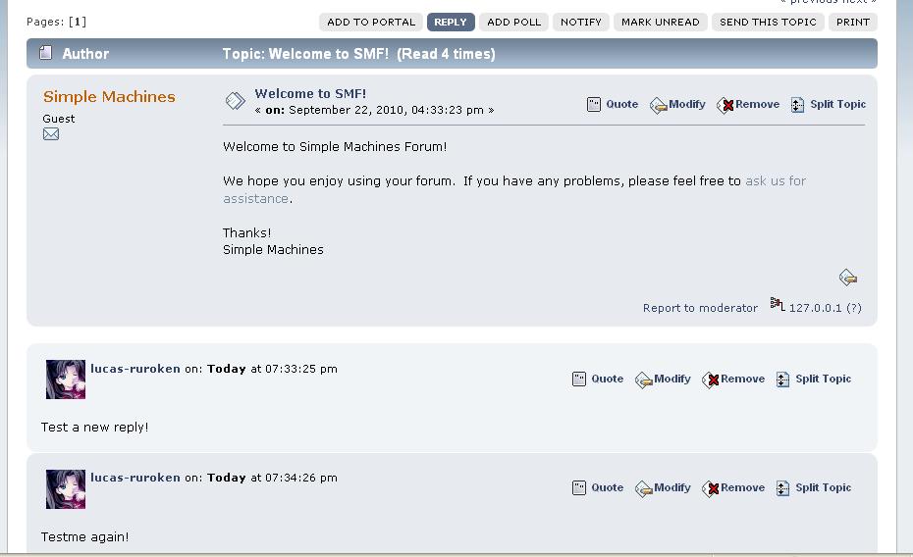This screenshot has height=557, width=913.
Task: Click the PRINT button
Action: pos(852,23)
